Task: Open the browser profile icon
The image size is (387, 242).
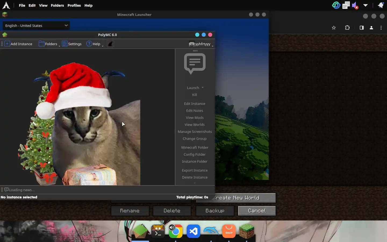Action: (x=371, y=28)
